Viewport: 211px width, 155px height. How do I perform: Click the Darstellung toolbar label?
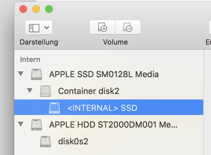(x=39, y=42)
